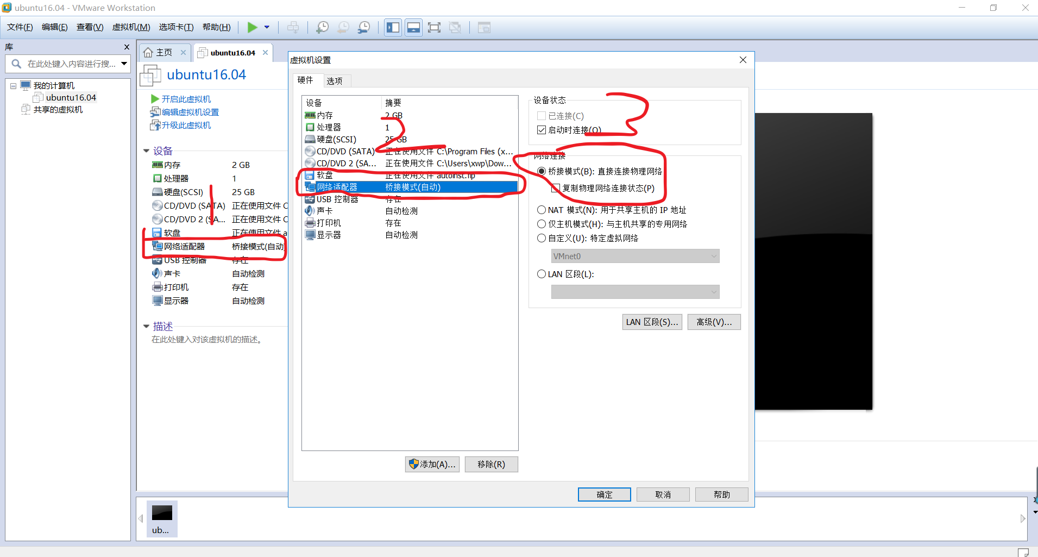1038x557 pixels.
Task: Select the 自定义(U) radio button
Action: (542, 238)
